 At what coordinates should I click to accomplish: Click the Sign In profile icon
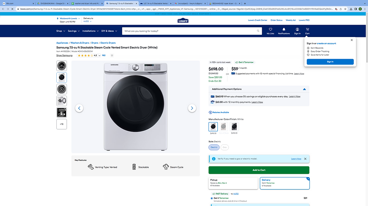[297, 30]
